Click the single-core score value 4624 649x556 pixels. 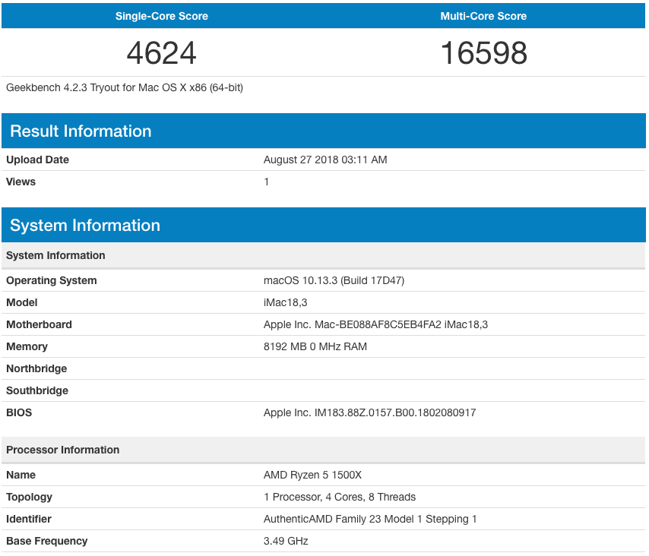point(161,53)
